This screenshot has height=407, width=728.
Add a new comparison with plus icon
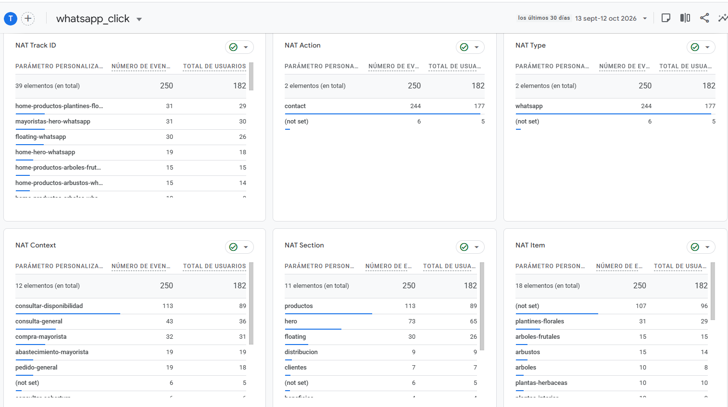coord(28,19)
